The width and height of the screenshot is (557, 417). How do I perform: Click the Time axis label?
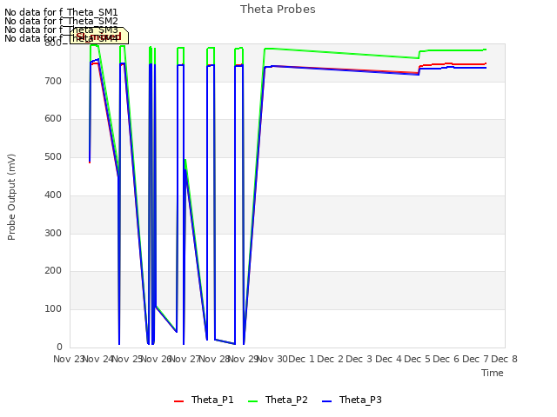[492, 373]
